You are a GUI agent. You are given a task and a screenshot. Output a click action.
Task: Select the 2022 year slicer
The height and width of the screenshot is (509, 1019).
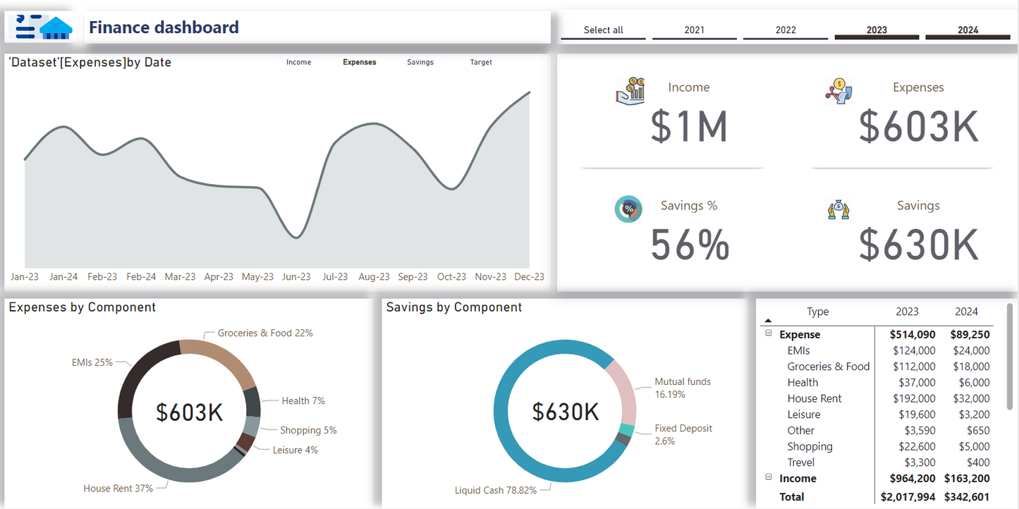(785, 30)
